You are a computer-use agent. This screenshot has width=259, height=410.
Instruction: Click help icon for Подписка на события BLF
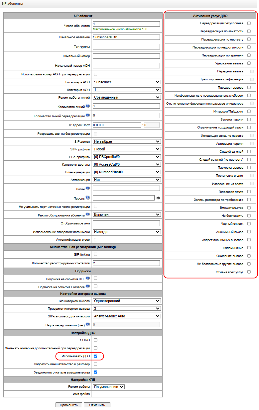coord(88,278)
